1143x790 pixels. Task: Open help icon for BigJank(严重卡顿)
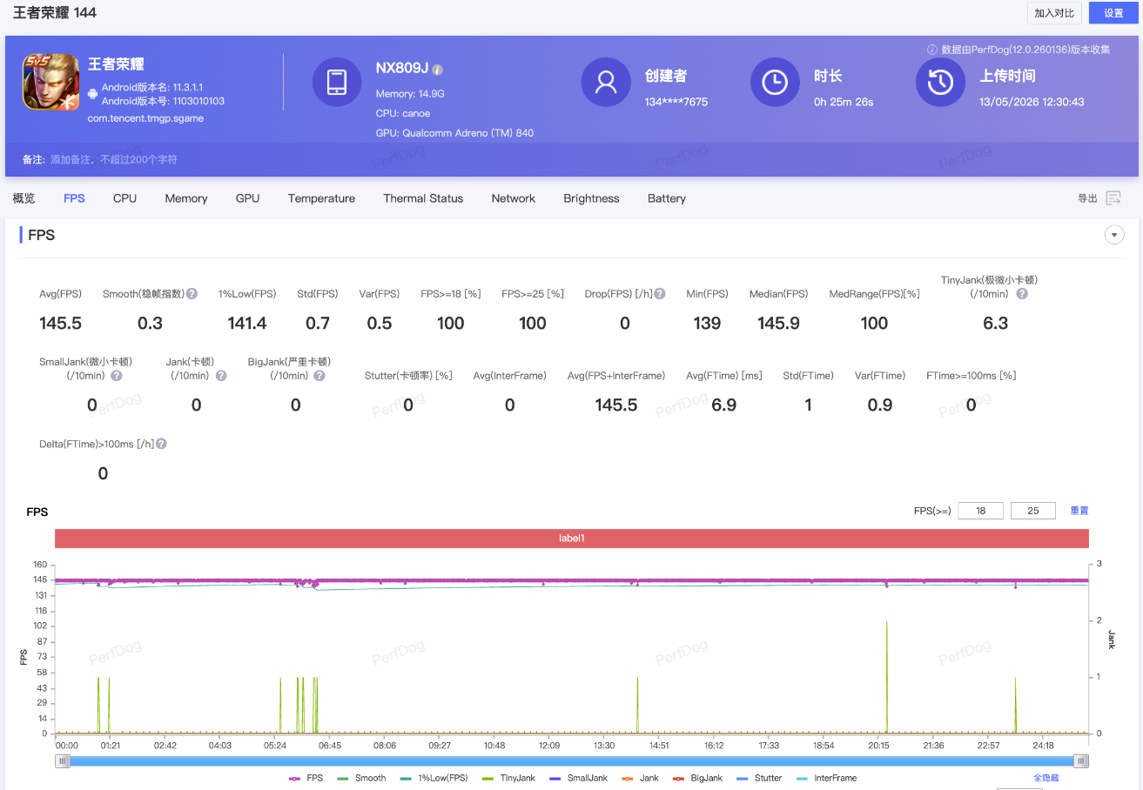[319, 376]
